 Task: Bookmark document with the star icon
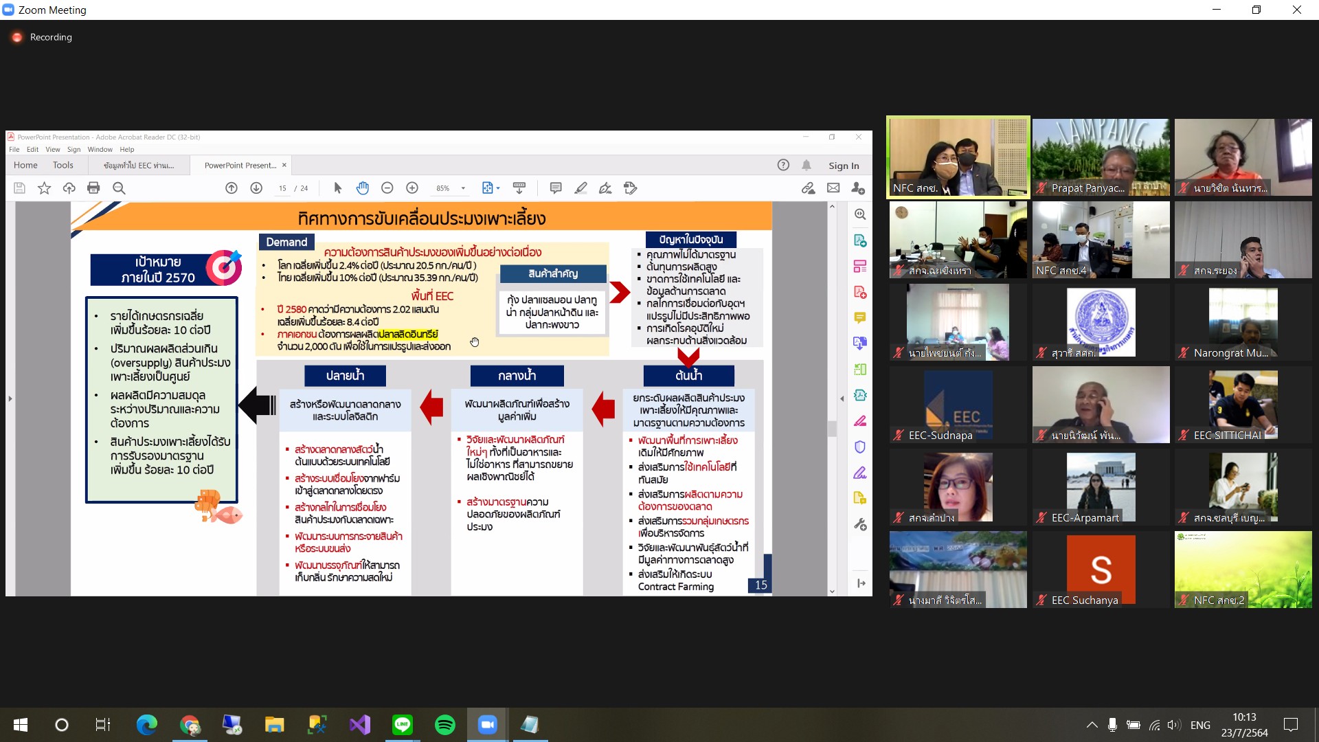point(44,188)
